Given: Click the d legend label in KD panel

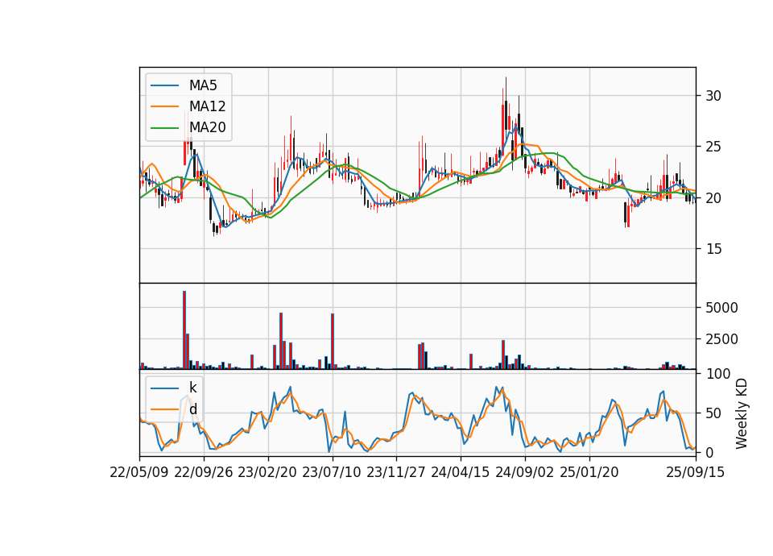Looking at the screenshot, I should [x=192, y=409].
